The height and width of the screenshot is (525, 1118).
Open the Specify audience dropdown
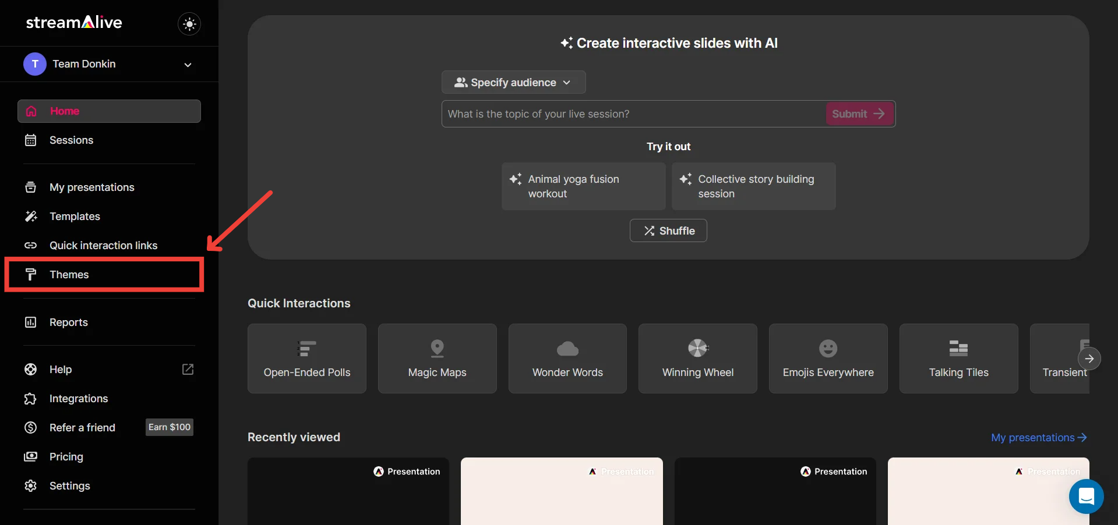(513, 83)
